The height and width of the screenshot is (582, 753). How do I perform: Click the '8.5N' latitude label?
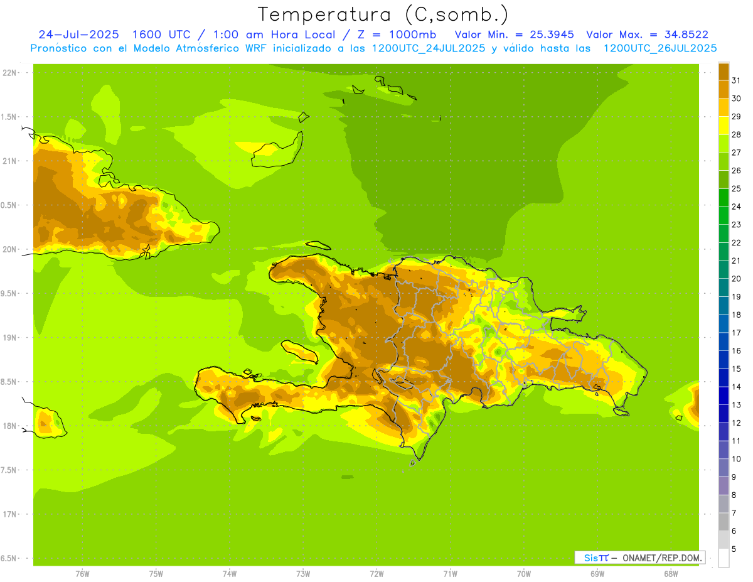point(9,382)
